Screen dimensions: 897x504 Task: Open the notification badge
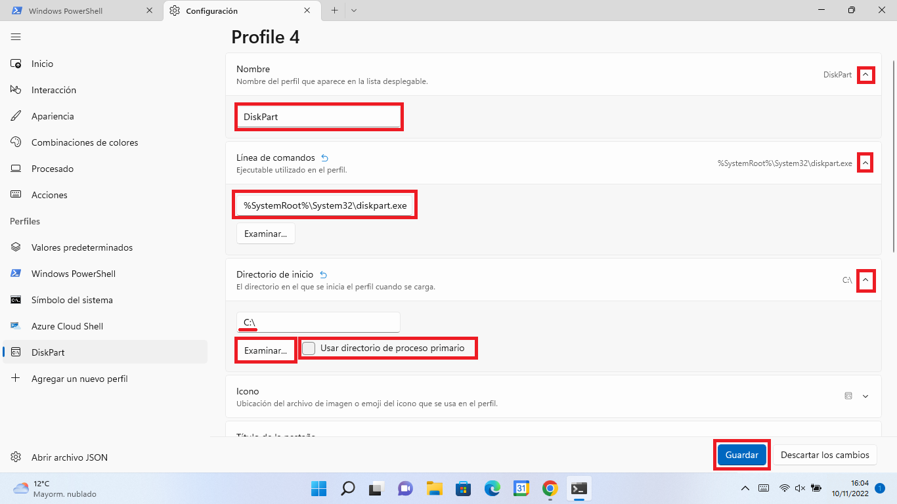pyautogui.click(x=880, y=488)
